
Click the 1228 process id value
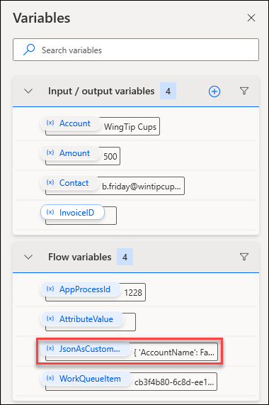pyautogui.click(x=133, y=293)
